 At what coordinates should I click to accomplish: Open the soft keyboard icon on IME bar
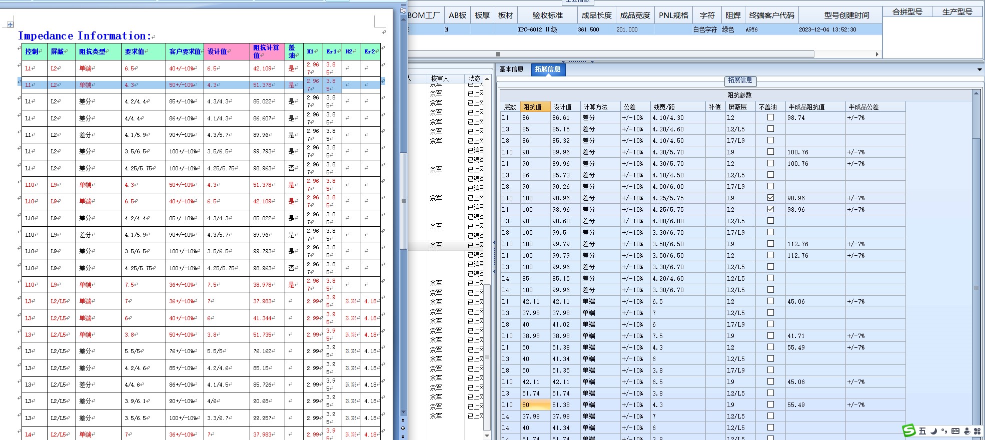coord(955,431)
